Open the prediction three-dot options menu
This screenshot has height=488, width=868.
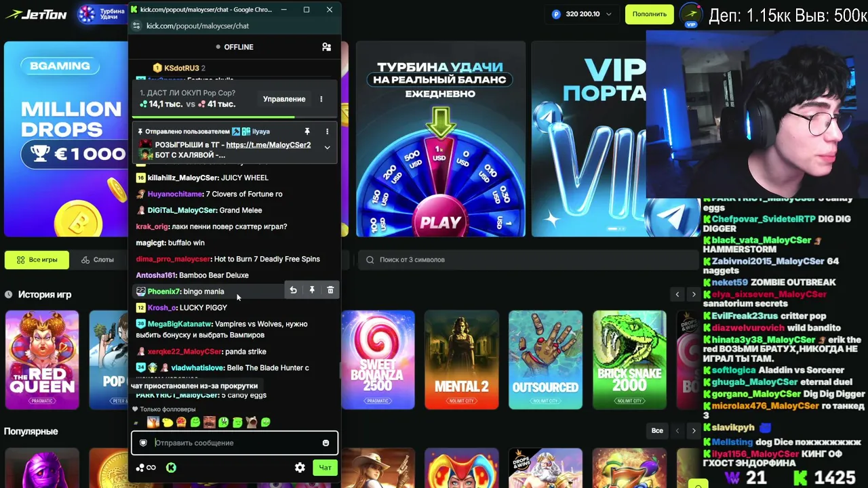pyautogui.click(x=321, y=99)
